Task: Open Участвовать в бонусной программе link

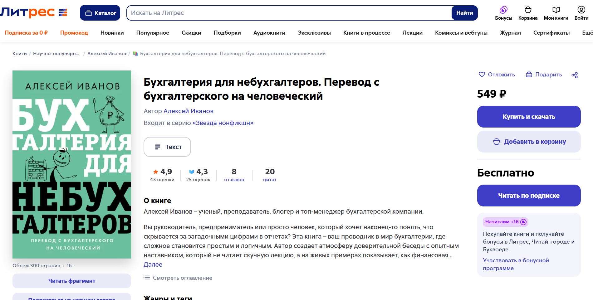Action: (x=516, y=264)
